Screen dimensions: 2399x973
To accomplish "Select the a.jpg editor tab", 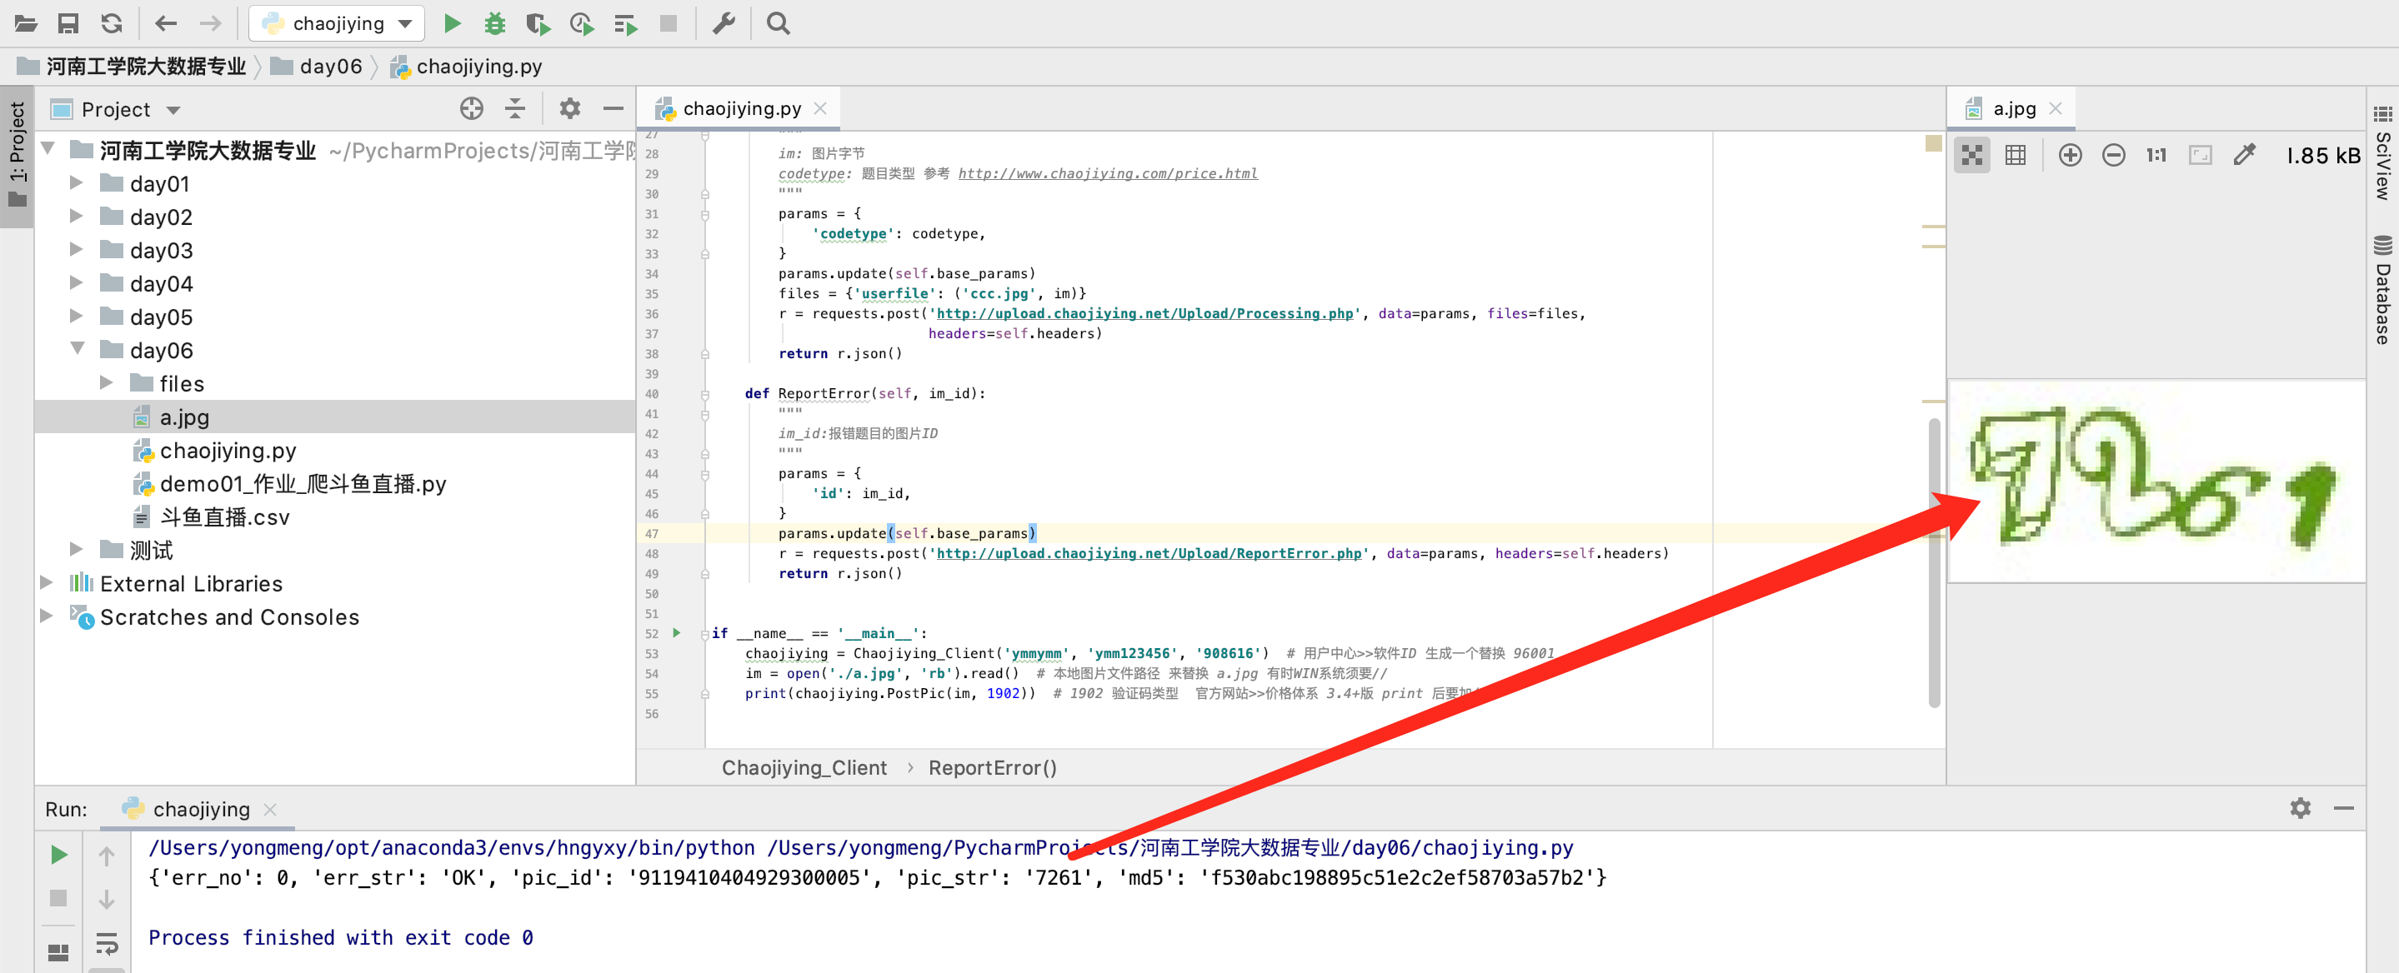I will click(2013, 109).
